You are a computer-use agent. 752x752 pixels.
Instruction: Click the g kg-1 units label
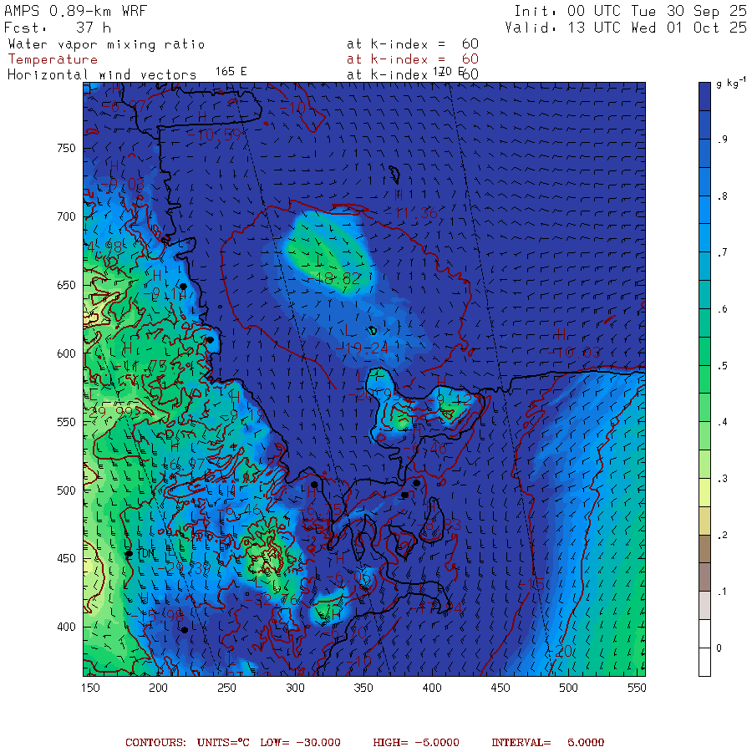(729, 84)
